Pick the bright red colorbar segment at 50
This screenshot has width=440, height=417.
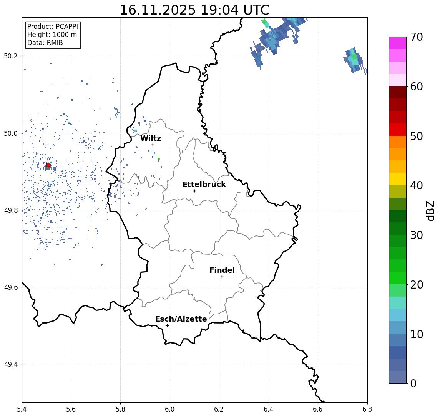coord(398,130)
